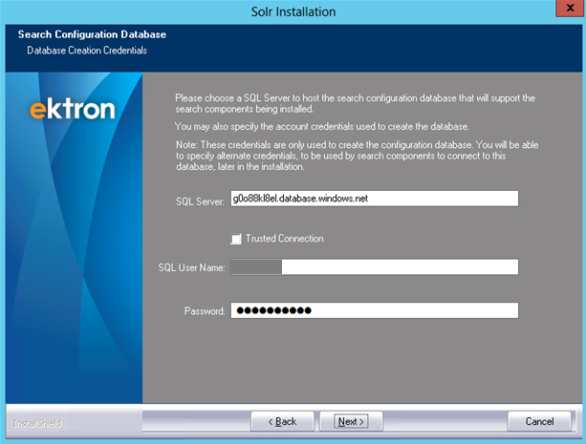Select the 'Search Configuration Database' heading

coord(92,34)
